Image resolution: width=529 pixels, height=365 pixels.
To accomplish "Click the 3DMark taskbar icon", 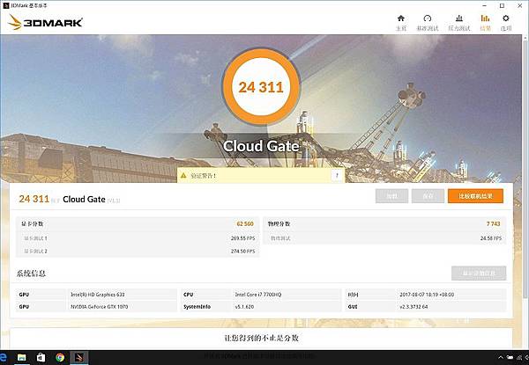I will 79,357.
